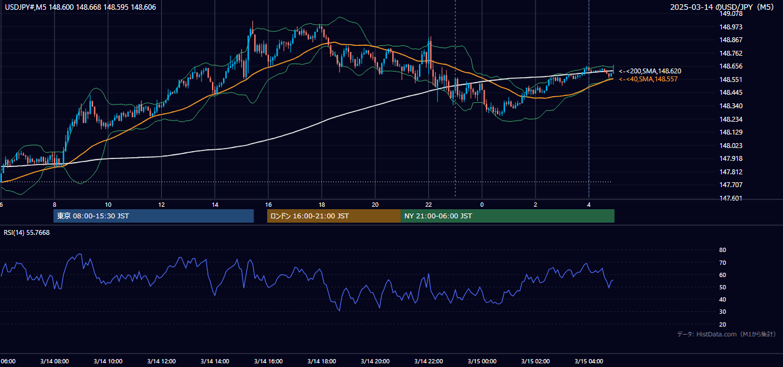Screen dimensions: 783x367
Task: Click hour tick 10 under price chart
Action: click(108, 204)
